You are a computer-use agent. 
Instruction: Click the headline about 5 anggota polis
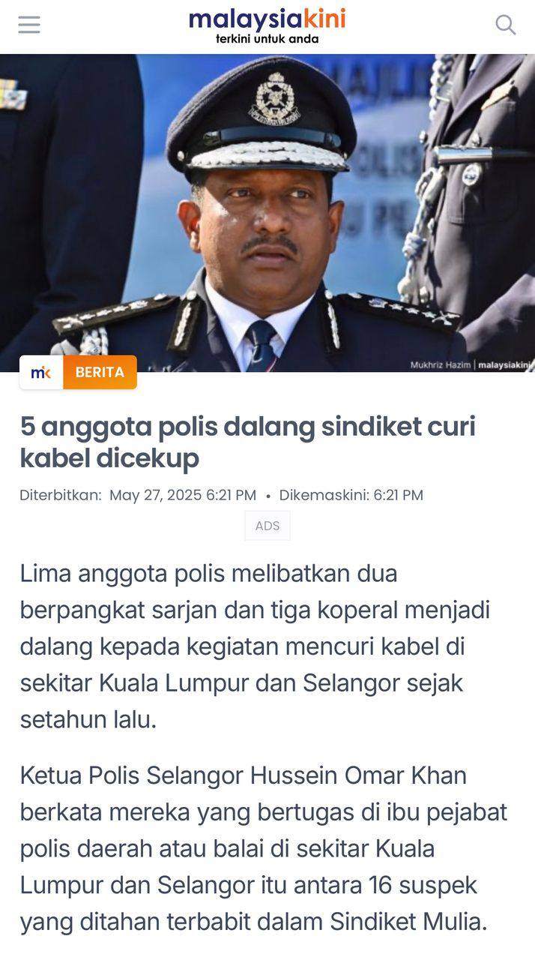(248, 442)
